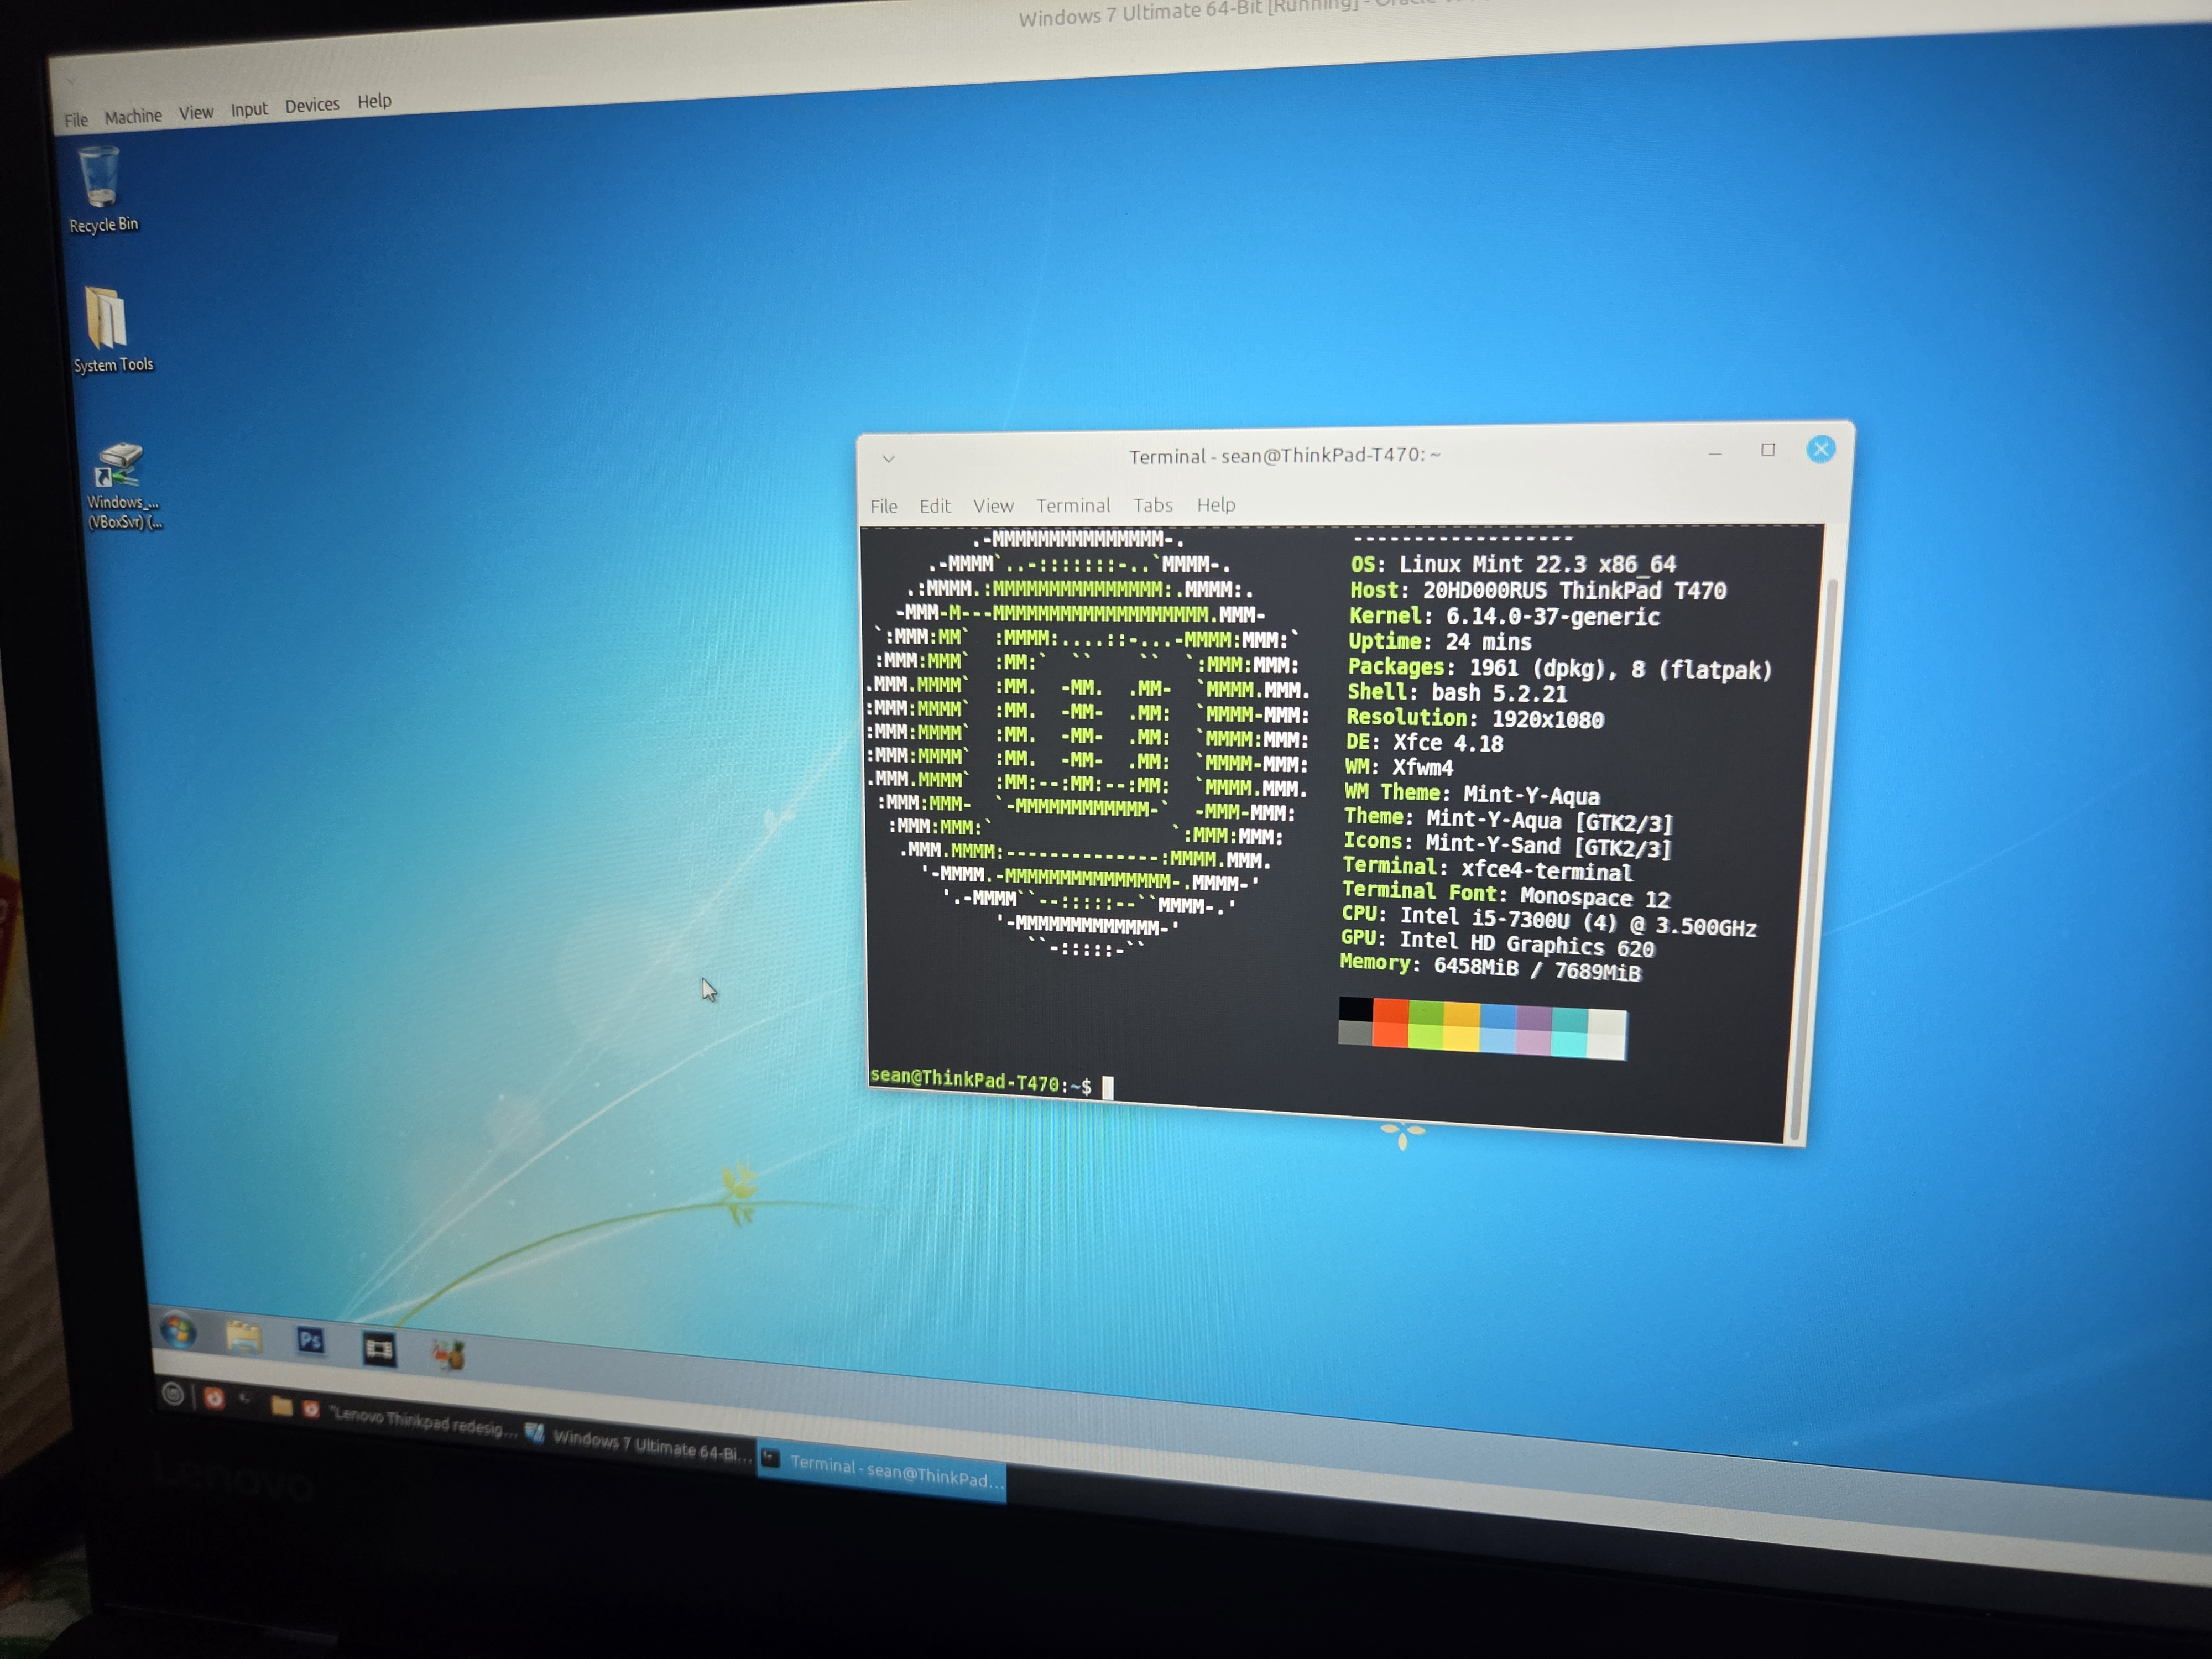Select the Windows (VBoxSvr) shortcut icon
This screenshot has width=2212, height=1659.
[x=123, y=486]
